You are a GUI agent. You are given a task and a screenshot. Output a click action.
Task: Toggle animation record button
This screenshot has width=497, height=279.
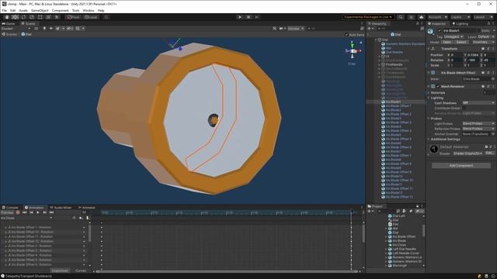point(18,212)
